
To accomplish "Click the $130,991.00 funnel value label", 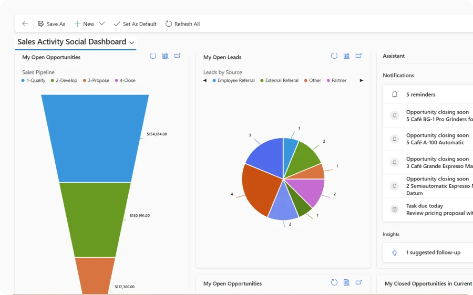I will (140, 216).
